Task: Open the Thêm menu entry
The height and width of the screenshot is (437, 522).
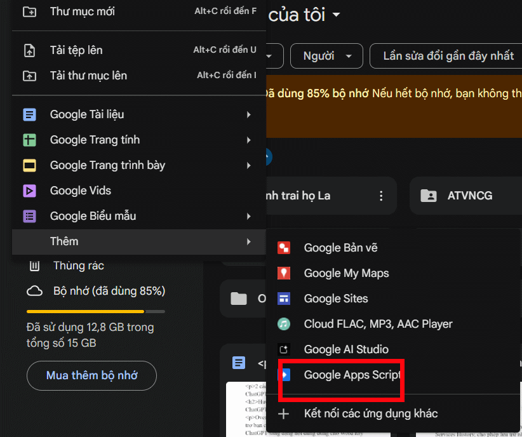Action: 139,242
